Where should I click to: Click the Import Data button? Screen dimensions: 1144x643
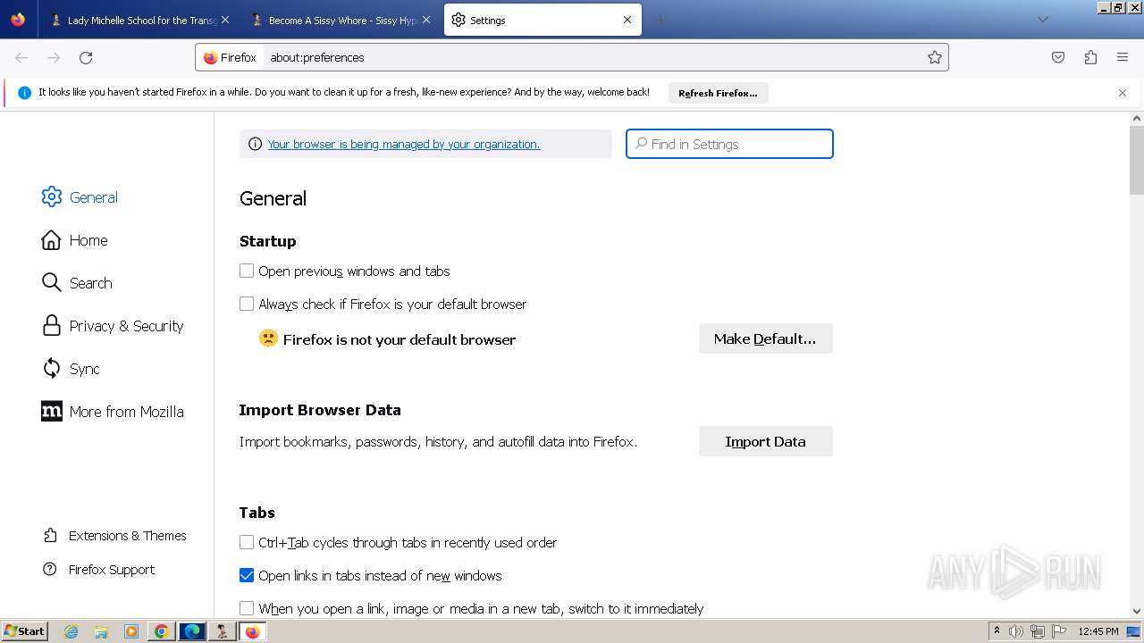click(x=765, y=441)
